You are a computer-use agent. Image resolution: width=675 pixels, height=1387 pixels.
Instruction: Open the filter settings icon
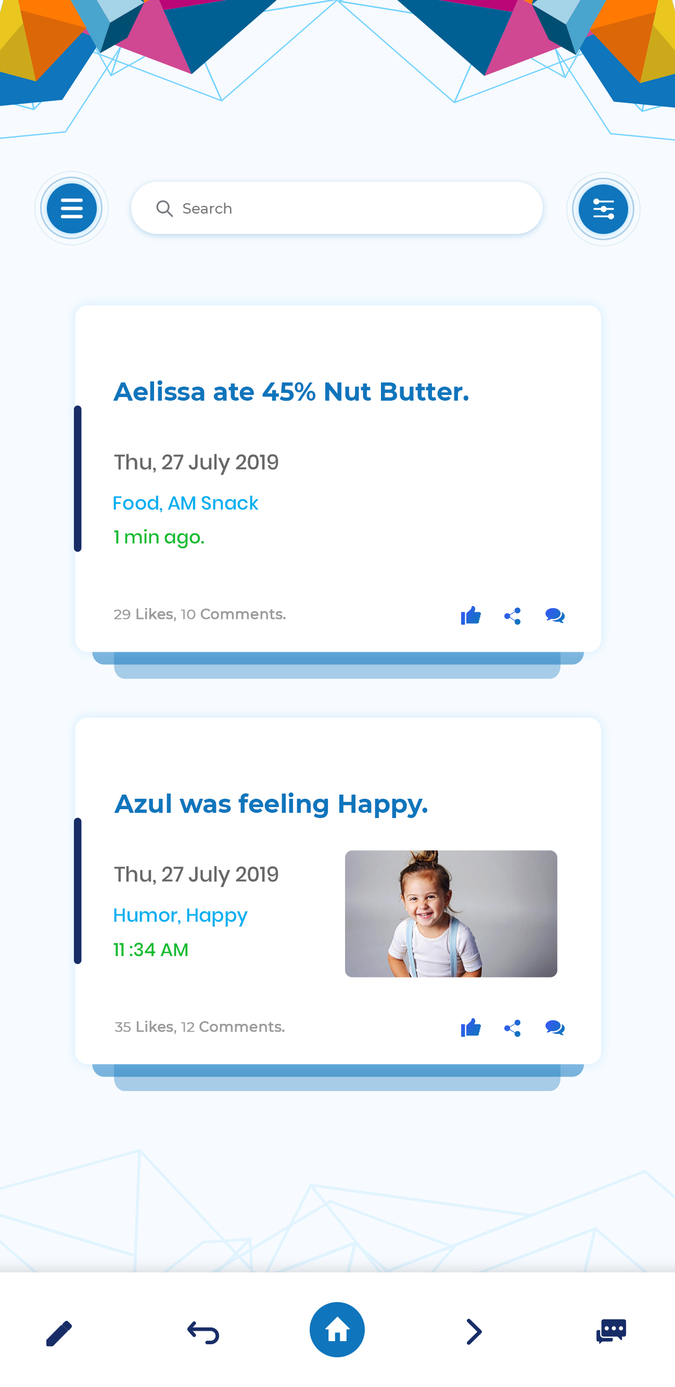[x=603, y=209]
